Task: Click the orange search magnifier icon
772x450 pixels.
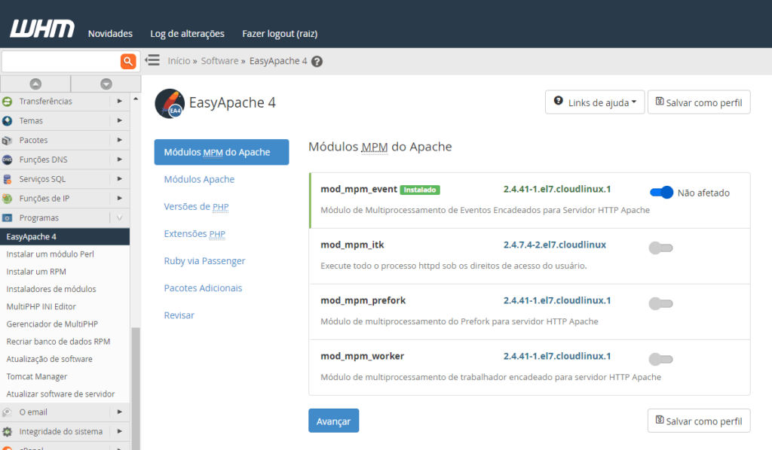Action: point(128,61)
